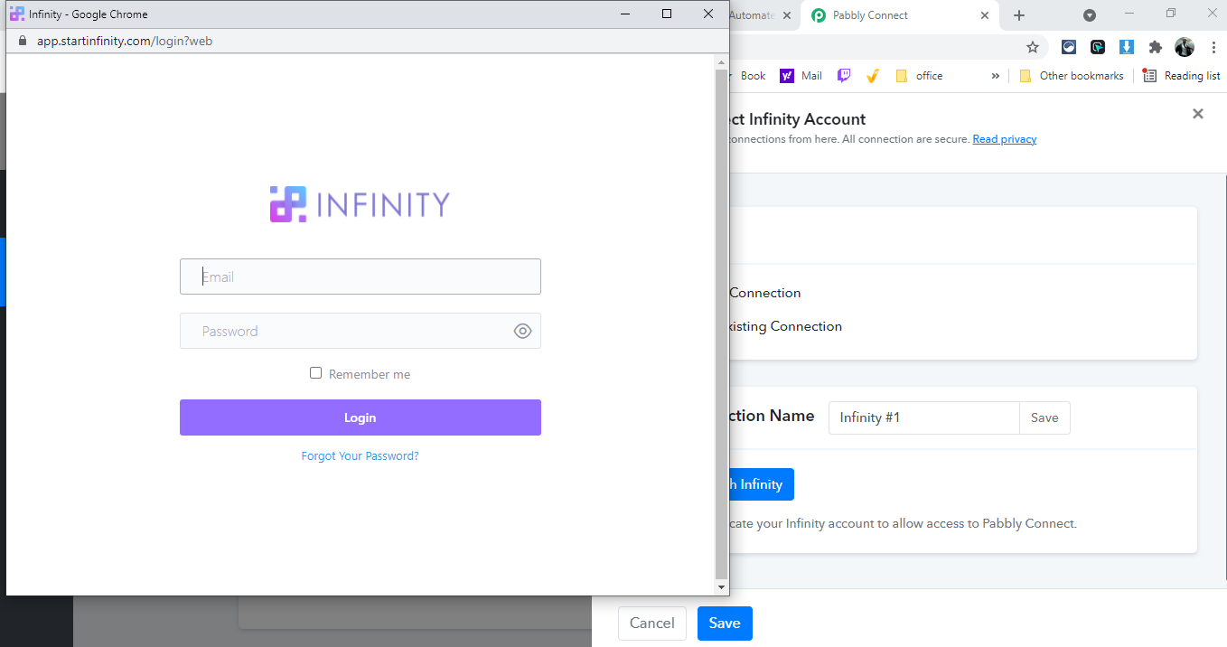The width and height of the screenshot is (1227, 647).
Task: Click lock icon in Infinity address bar
Action: (23, 41)
